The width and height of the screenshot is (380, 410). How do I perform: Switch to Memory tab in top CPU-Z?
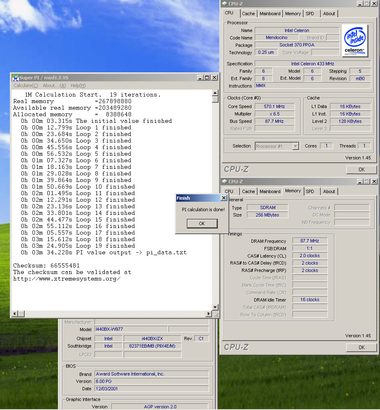(x=292, y=14)
